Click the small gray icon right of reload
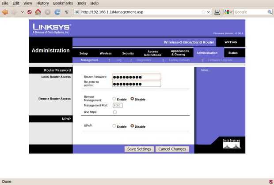Image resolution: width=274 pixels, height=185 pixels. [67, 12]
